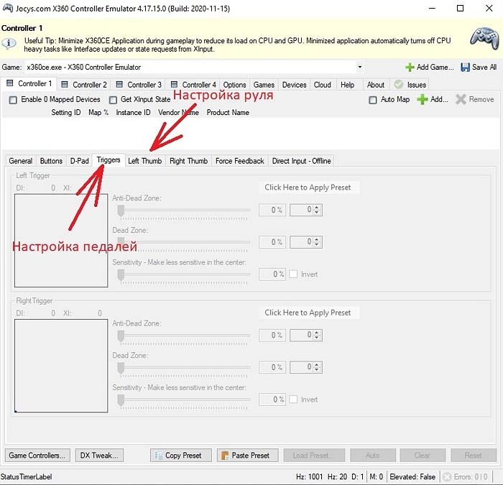Click the gamepad icon in the header

(x=484, y=39)
